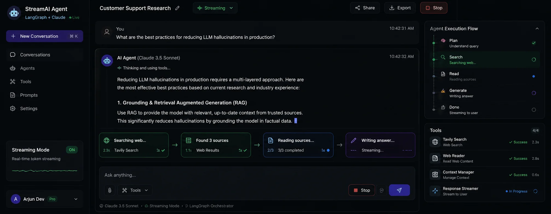Click the AI Agent avatar in the response
551x214 pixels.
click(107, 61)
